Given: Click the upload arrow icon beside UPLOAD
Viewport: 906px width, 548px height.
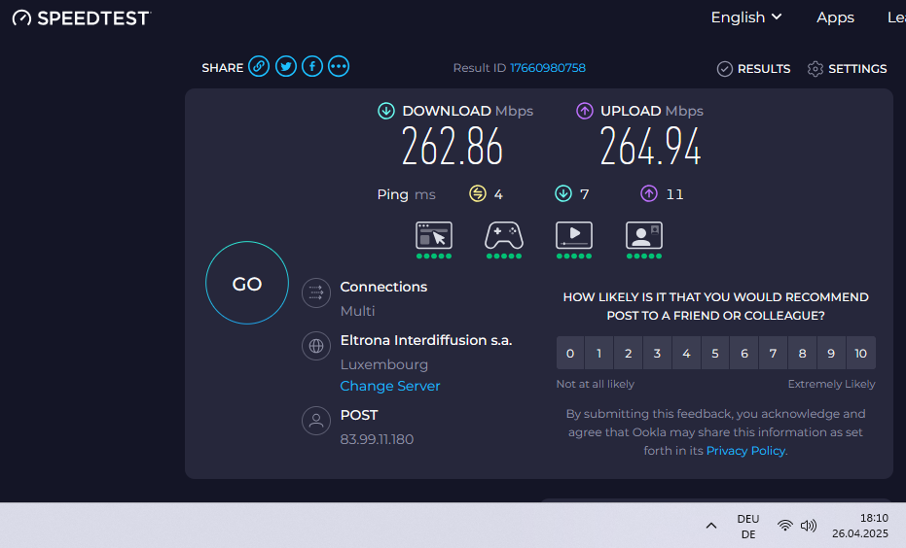Looking at the screenshot, I should (585, 111).
